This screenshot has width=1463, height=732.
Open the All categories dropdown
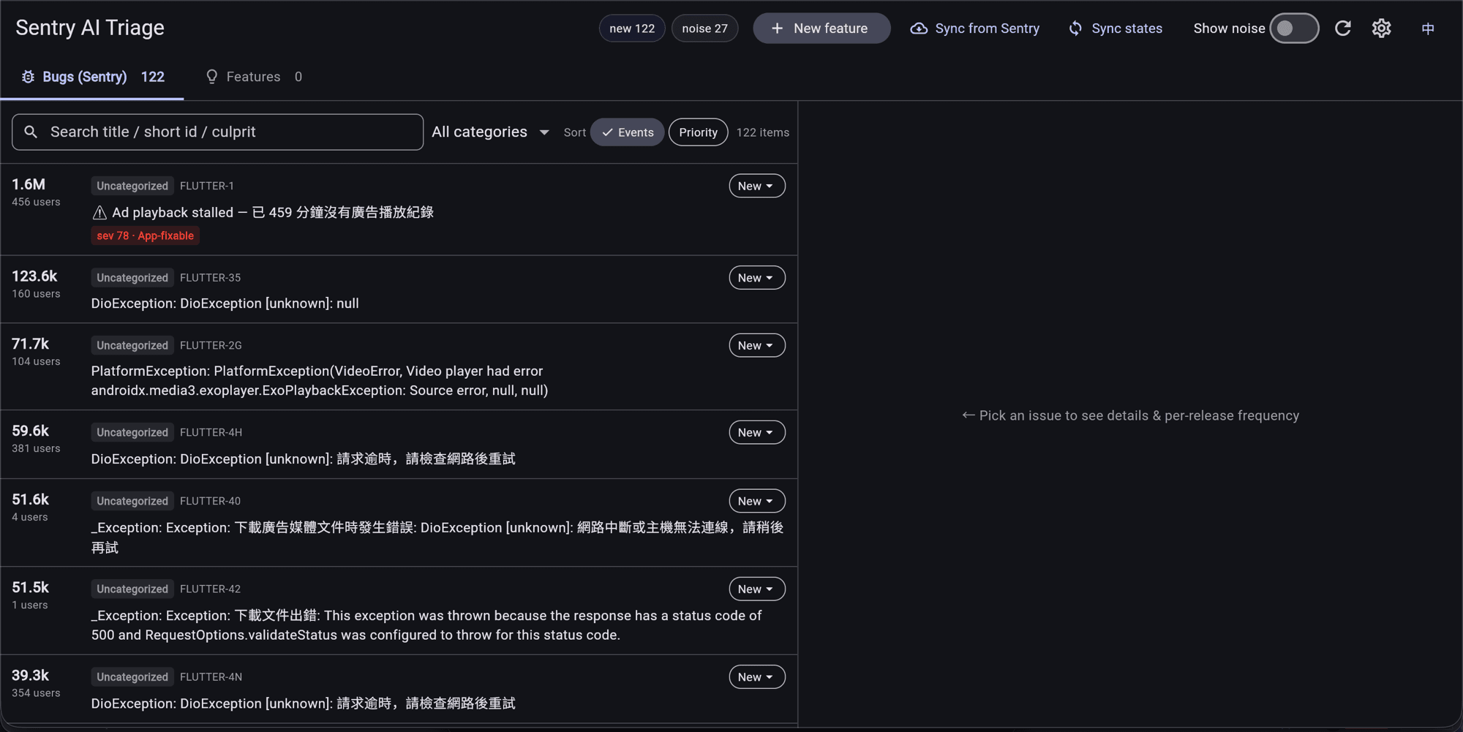(490, 132)
